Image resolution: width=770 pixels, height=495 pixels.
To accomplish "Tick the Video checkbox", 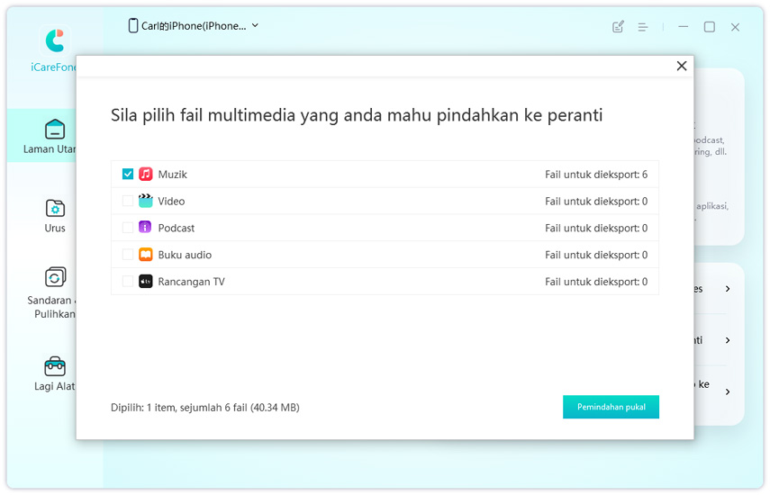I will tap(128, 201).
